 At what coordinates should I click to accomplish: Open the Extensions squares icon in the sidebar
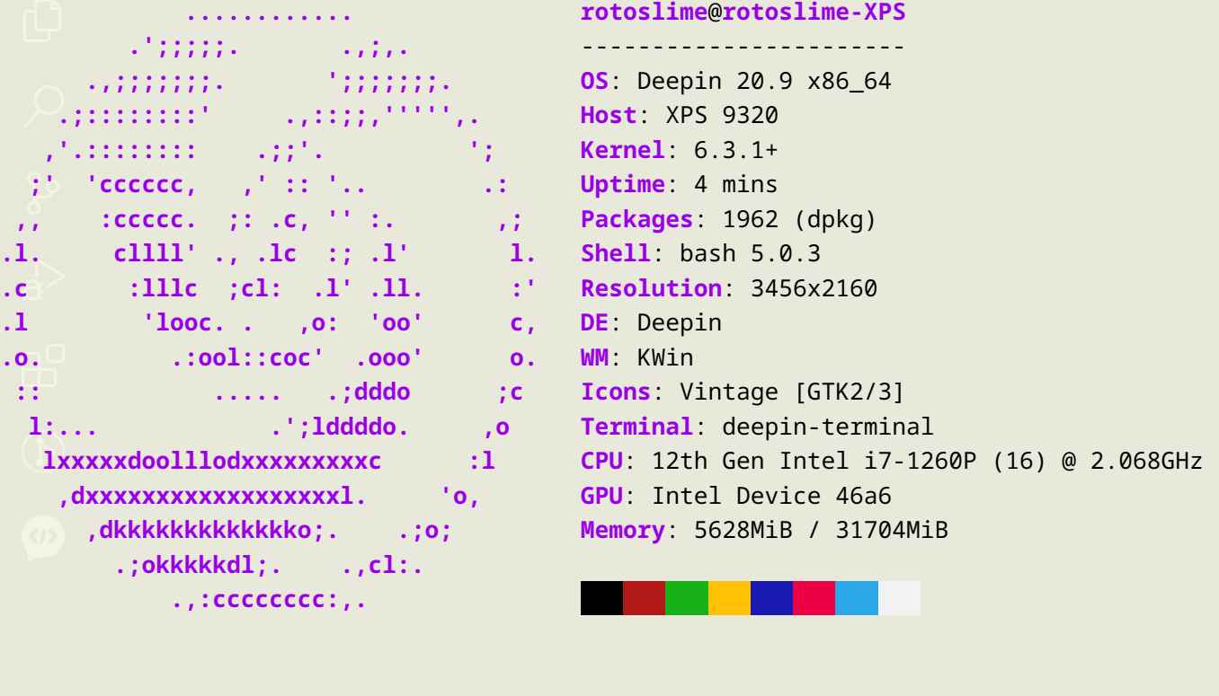click(43, 366)
